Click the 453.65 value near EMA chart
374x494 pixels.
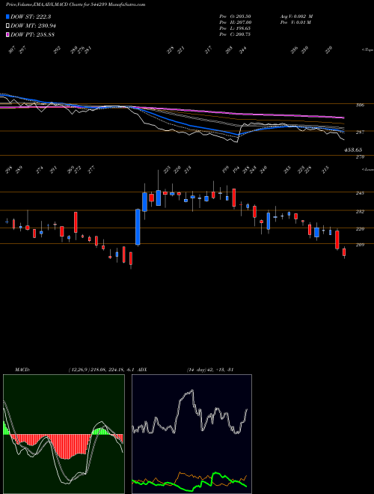tap(353, 150)
